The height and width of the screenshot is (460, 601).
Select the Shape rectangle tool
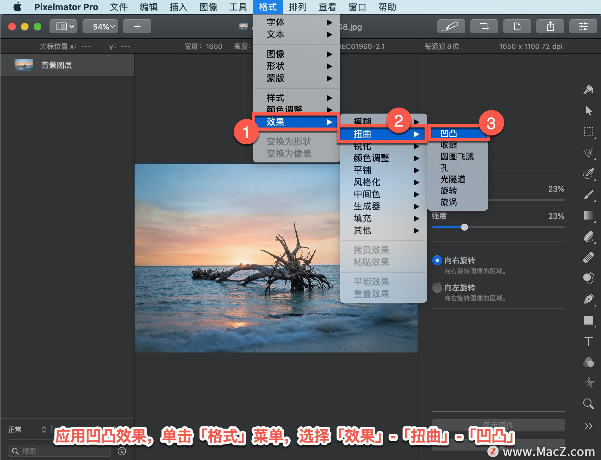(589, 320)
